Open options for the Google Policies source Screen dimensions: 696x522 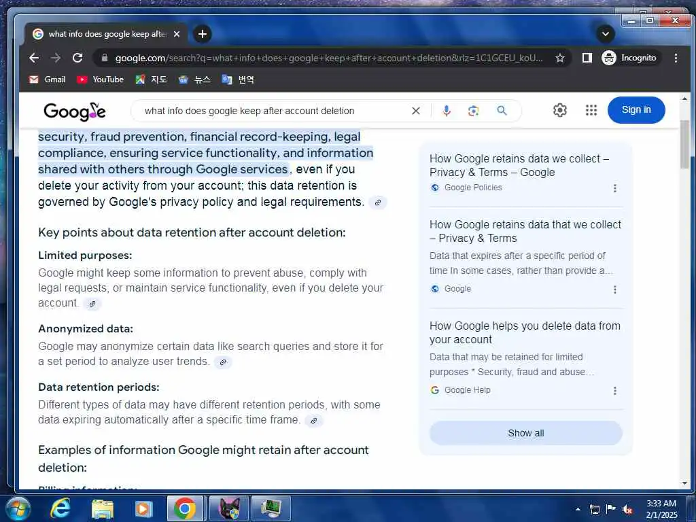(x=614, y=188)
